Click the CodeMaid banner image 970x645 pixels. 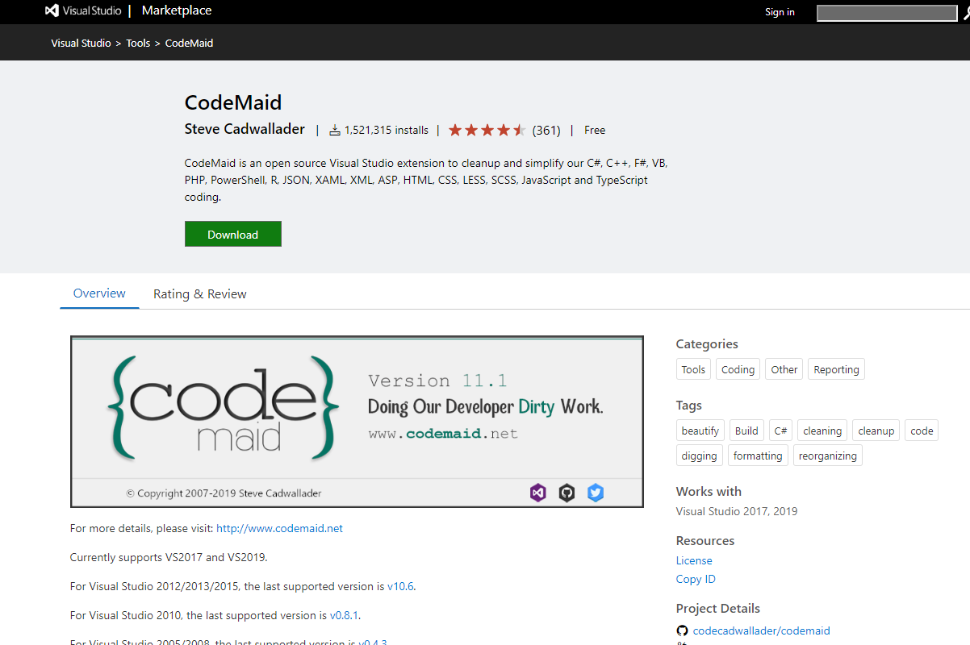357,422
